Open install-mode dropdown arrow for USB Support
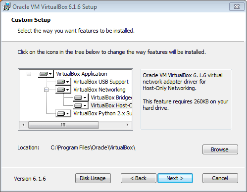Viewport: 247px width, 192px height. click(x=67, y=82)
